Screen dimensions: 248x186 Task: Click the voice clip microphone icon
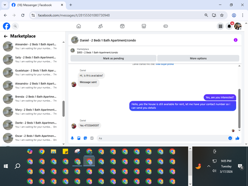tap(72, 138)
